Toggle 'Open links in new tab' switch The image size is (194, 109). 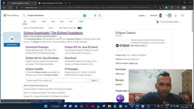(80, 28)
